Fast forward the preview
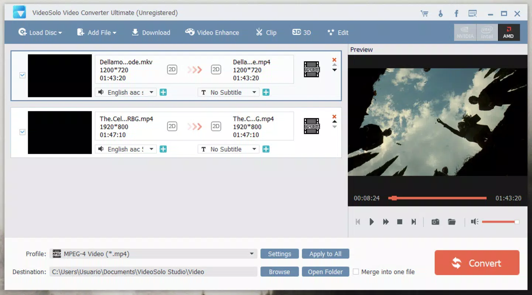 pyautogui.click(x=386, y=222)
